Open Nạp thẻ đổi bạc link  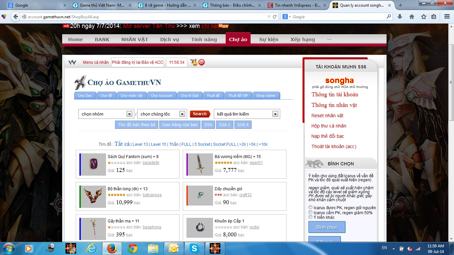point(328,136)
